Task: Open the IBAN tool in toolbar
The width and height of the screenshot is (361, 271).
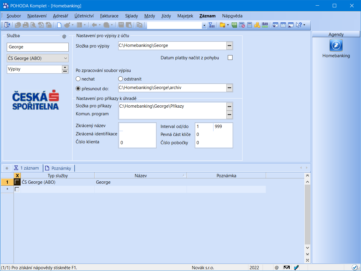Action: [265, 25]
